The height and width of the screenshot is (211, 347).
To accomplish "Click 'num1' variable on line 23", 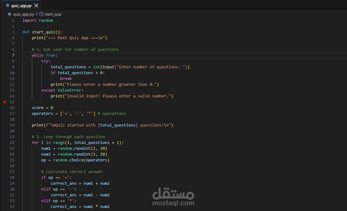I will click(x=46, y=149).
